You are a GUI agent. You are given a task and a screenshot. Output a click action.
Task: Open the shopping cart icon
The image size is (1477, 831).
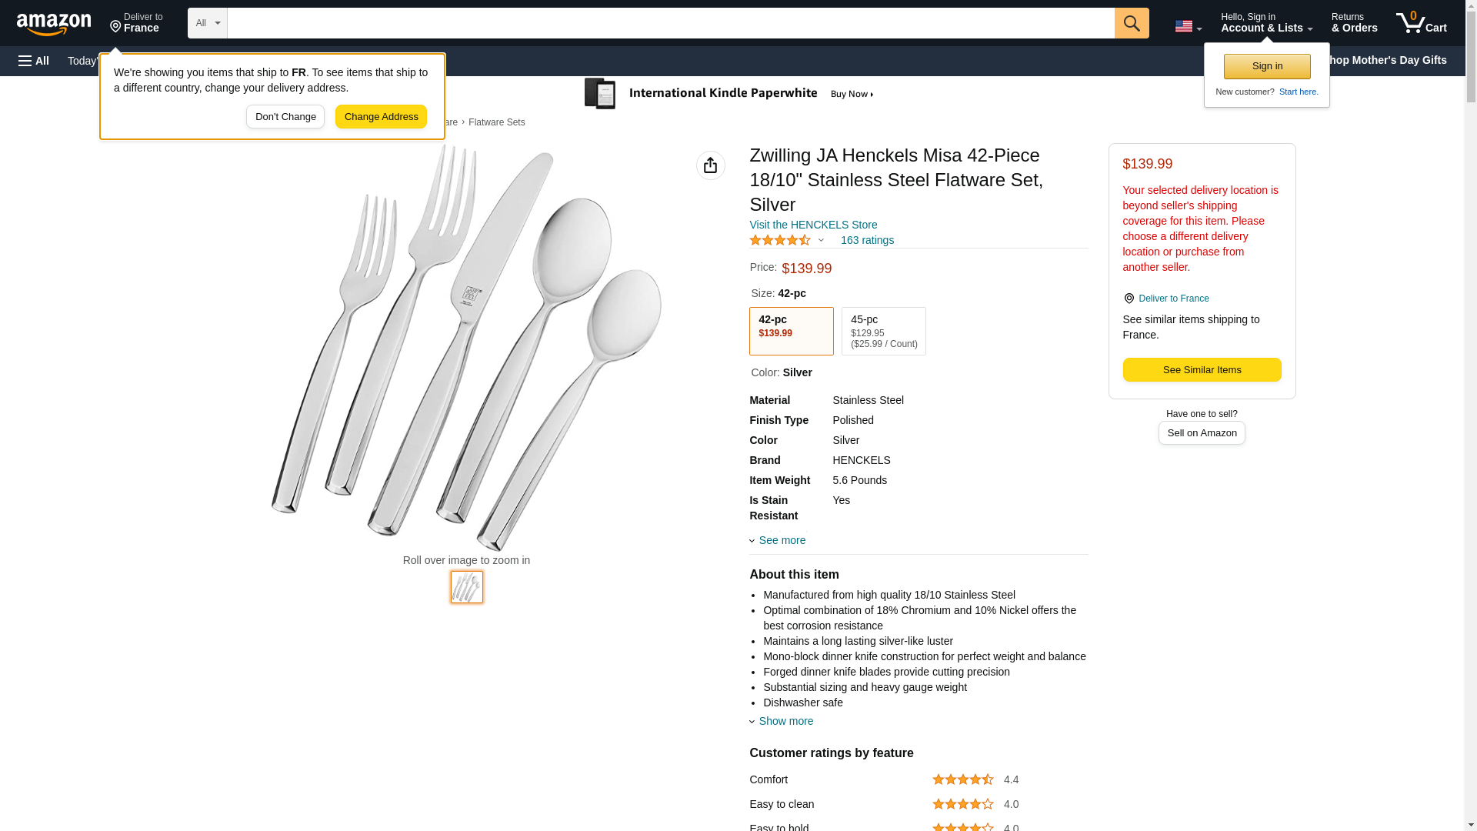pyautogui.click(x=1421, y=23)
